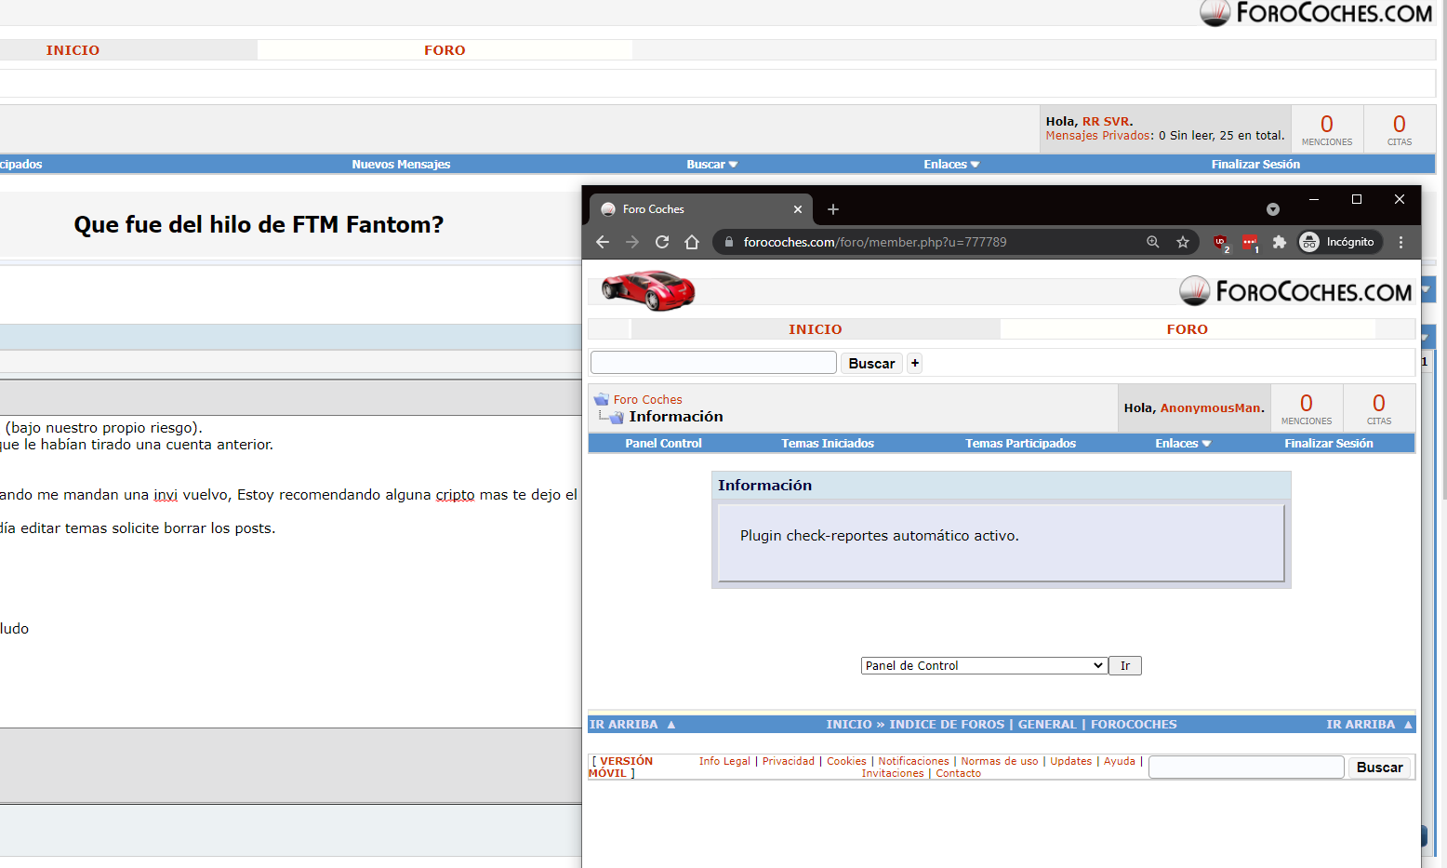1447x868 pixels.
Task: Click the footer Buscar button
Action: (1380, 768)
